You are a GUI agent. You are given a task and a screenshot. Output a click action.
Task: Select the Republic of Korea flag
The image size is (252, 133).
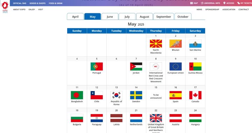[116, 95]
